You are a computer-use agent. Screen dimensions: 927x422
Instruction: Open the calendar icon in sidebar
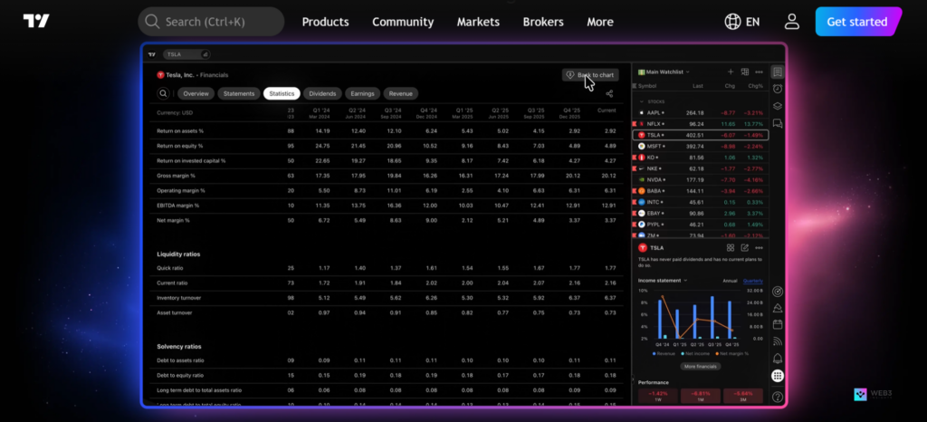click(x=778, y=324)
